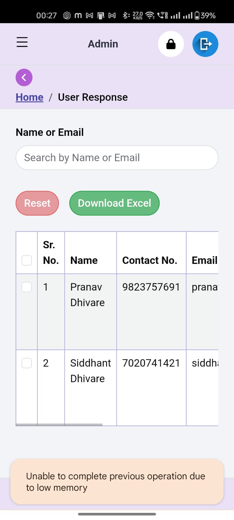
Task: Go to the Home breadcrumb link
Action: pos(30,97)
